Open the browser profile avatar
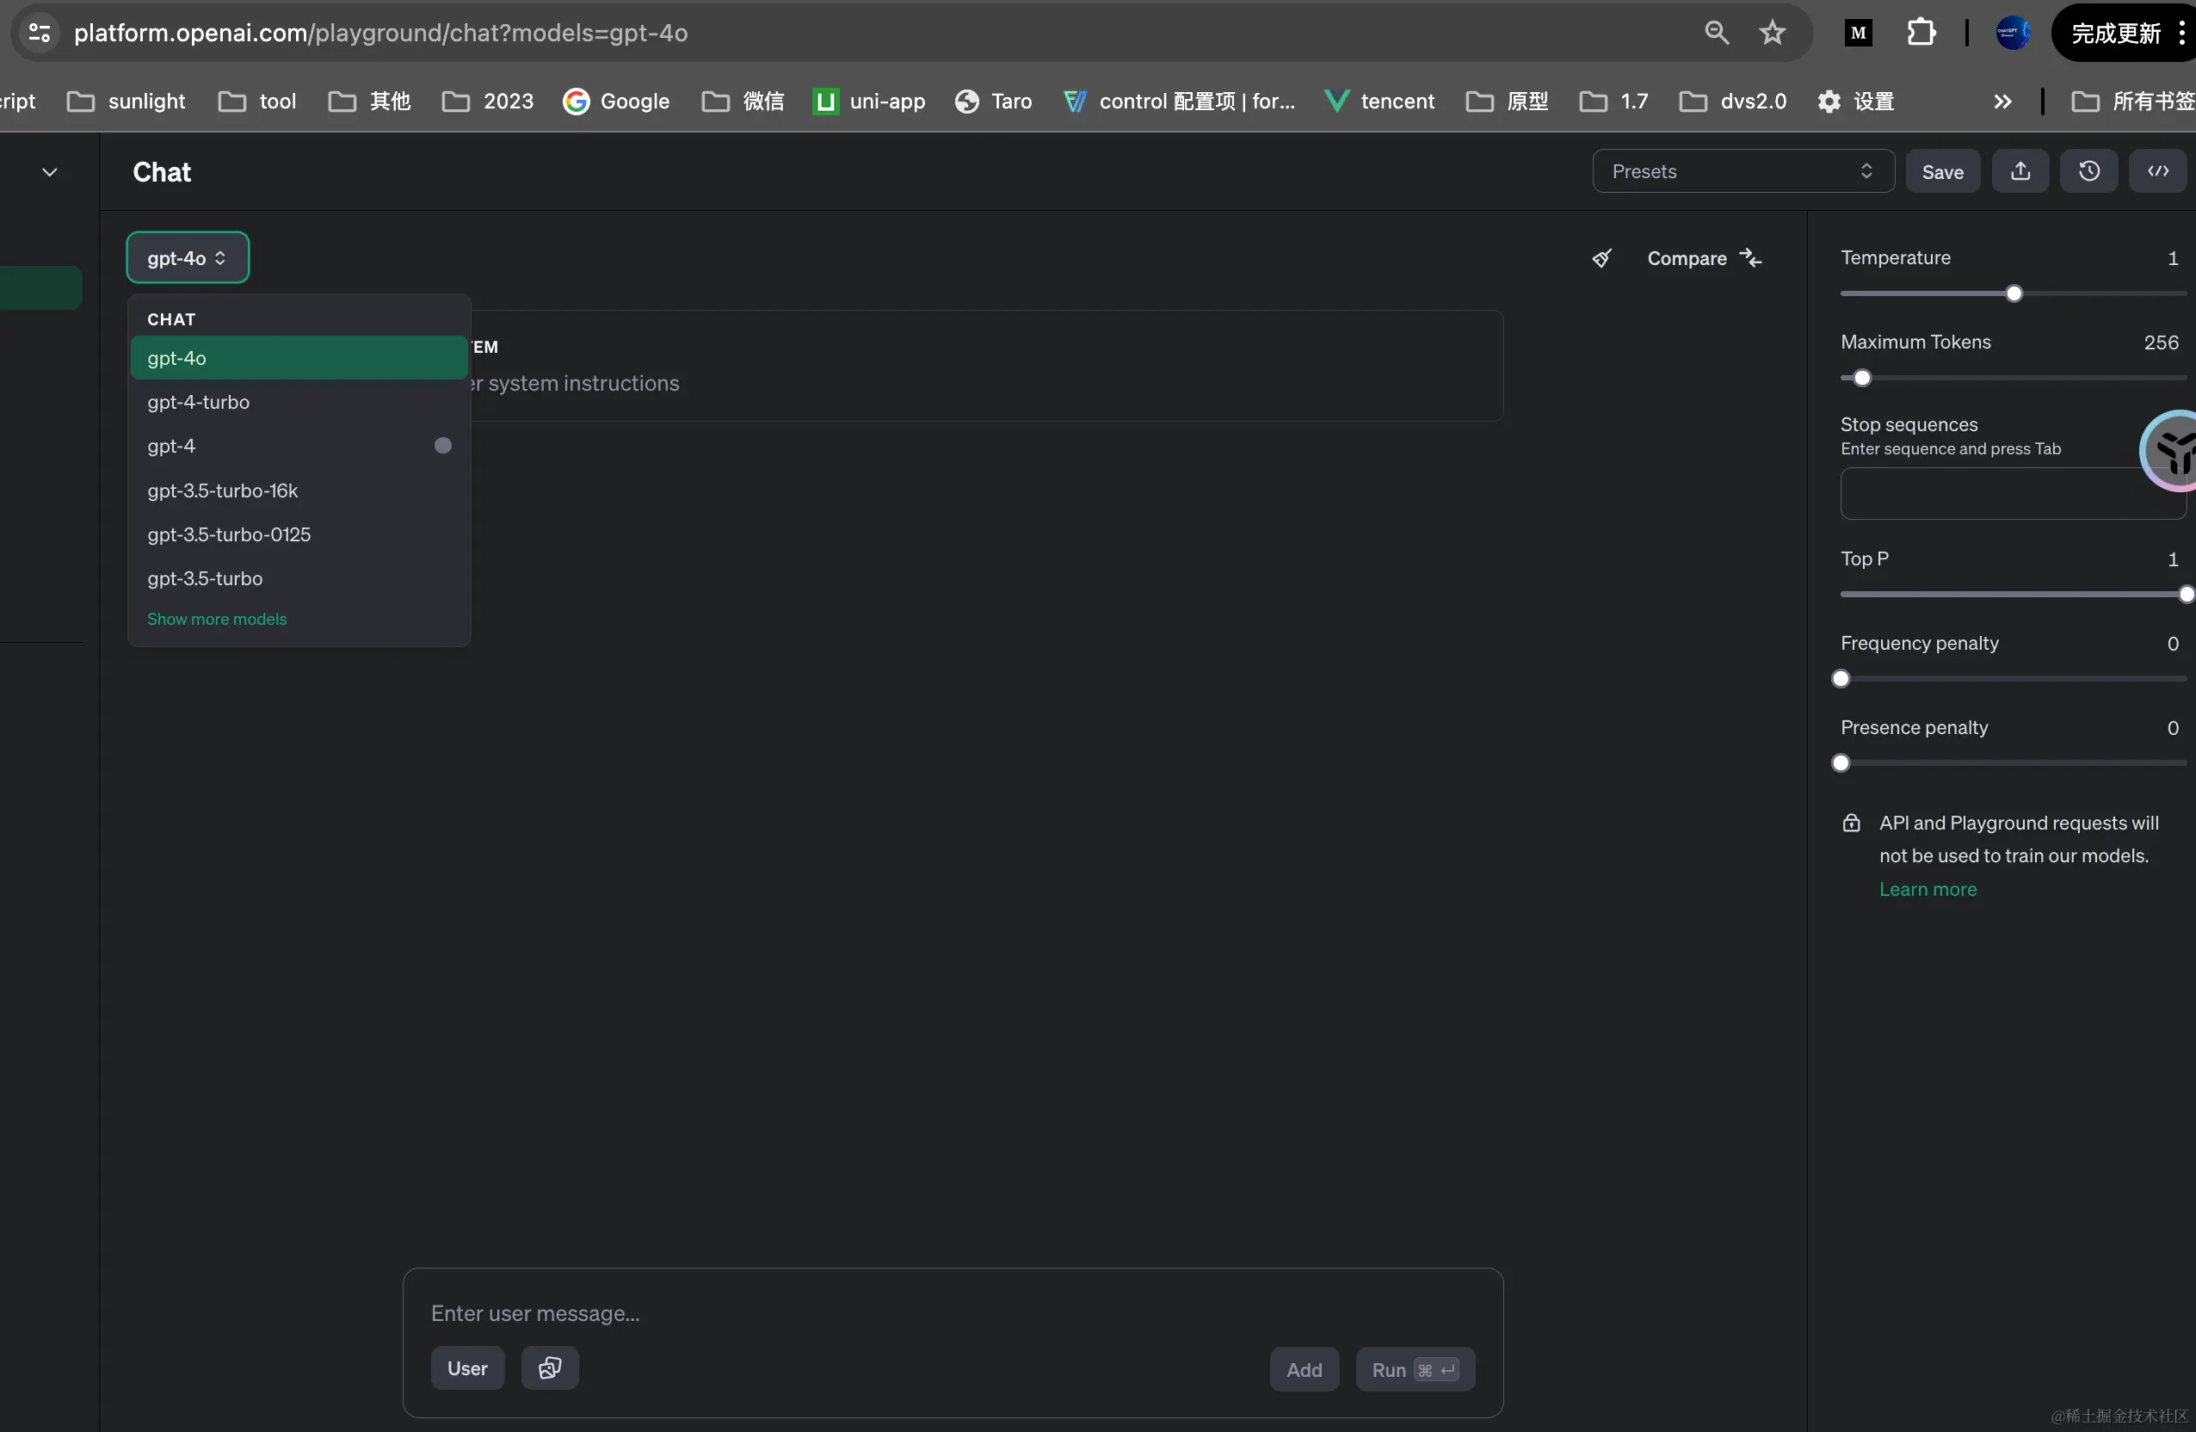 point(2013,34)
